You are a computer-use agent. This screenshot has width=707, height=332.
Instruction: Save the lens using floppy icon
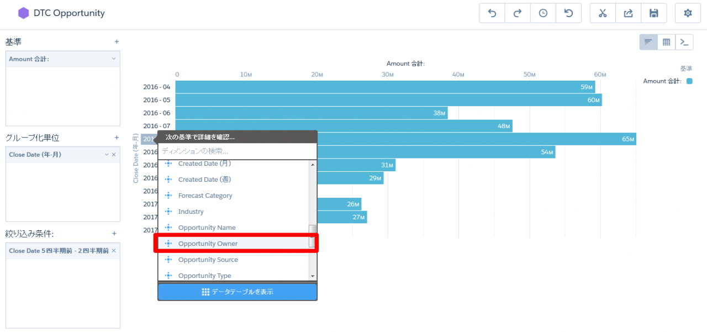(654, 13)
